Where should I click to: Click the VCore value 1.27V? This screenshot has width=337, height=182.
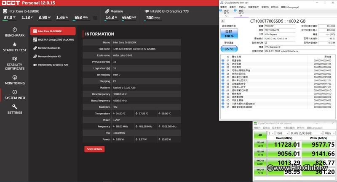pyautogui.click(x=116, y=120)
